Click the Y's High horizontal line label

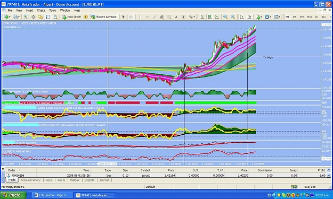268,57
